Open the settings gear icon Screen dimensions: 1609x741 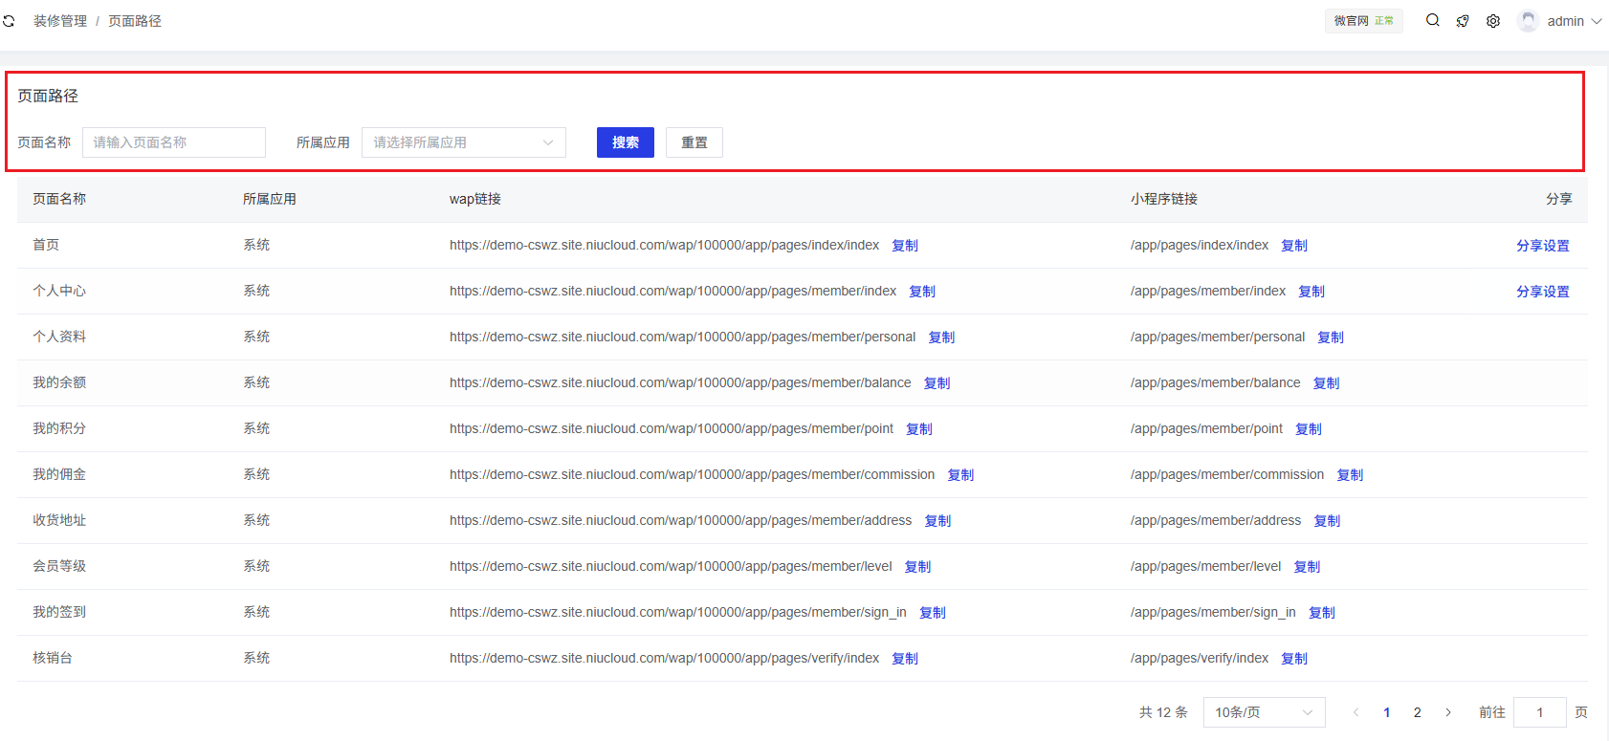coord(1493,21)
